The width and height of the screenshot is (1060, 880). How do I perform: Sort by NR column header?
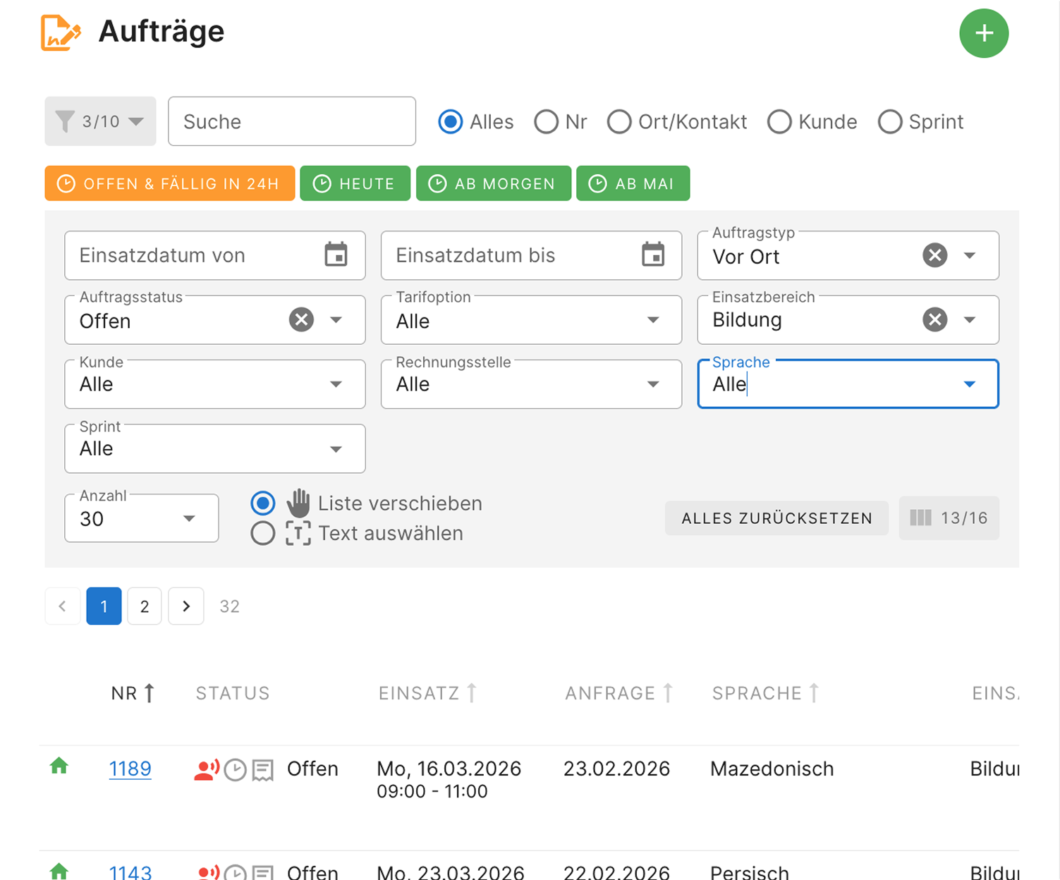133,693
